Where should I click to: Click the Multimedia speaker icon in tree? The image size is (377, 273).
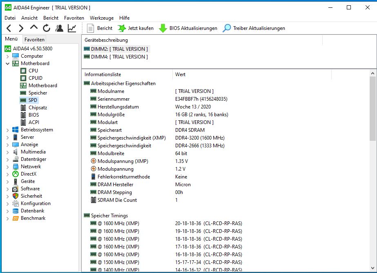click(x=16, y=152)
